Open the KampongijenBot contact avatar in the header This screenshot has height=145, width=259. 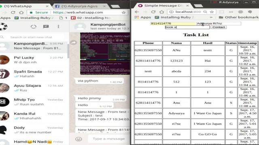pyautogui.click(x=80, y=27)
